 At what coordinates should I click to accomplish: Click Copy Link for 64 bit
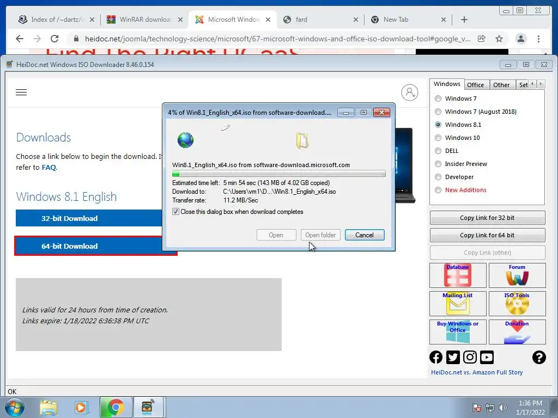(487, 235)
